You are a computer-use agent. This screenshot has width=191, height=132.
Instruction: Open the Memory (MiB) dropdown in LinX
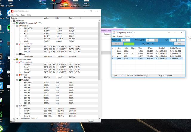(x=153, y=40)
